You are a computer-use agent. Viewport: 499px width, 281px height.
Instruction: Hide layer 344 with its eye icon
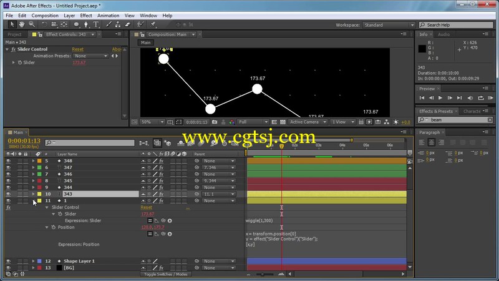pyautogui.click(x=8, y=187)
